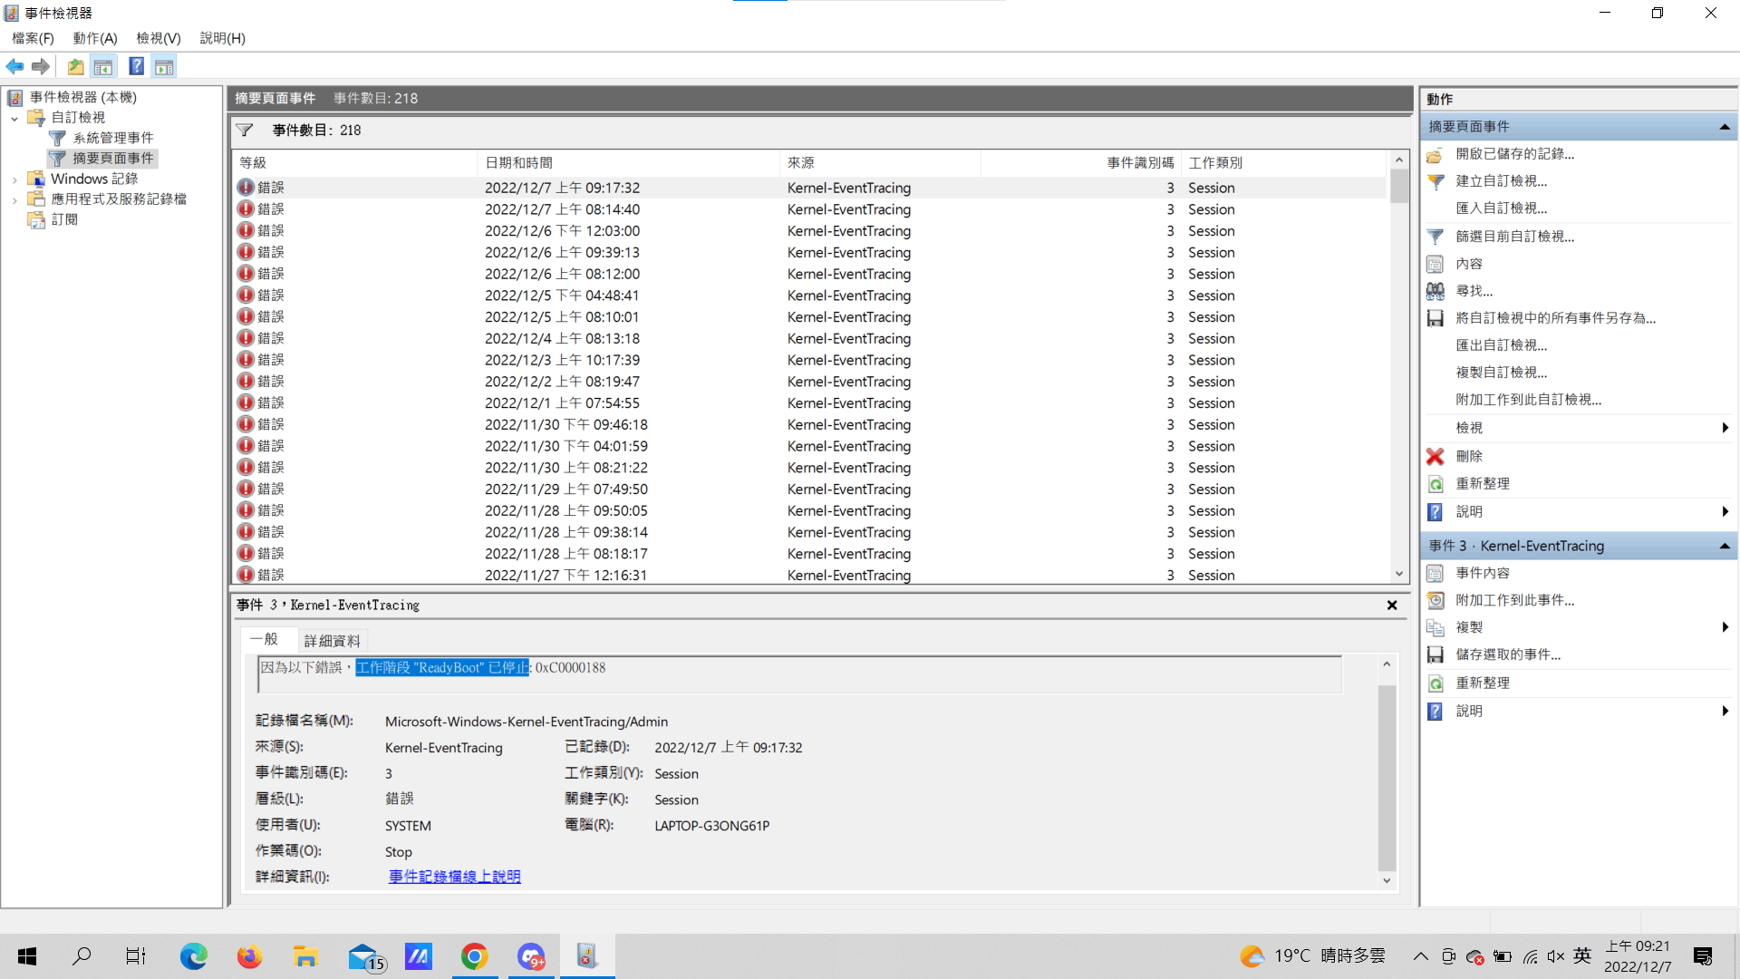Image resolution: width=1740 pixels, height=979 pixels.
Task: Click the red X 刪除 delete icon
Action: point(1435,456)
